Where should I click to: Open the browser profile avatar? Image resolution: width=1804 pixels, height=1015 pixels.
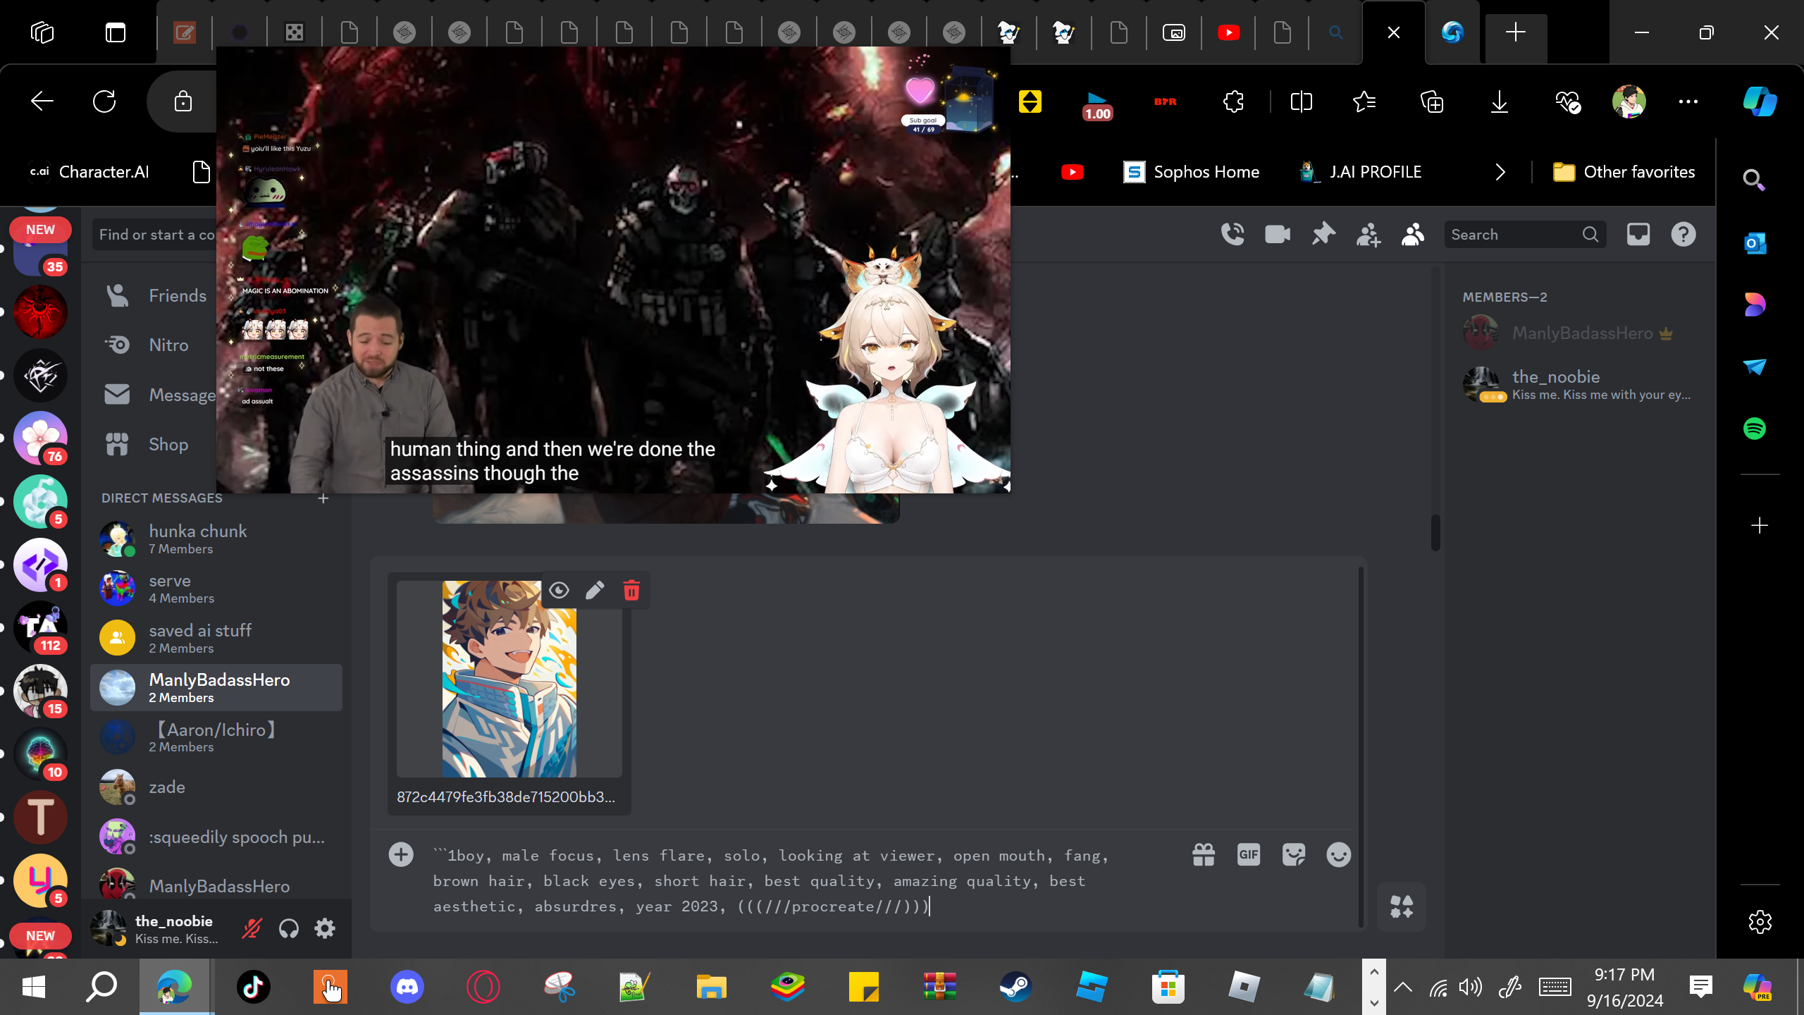click(x=1629, y=101)
